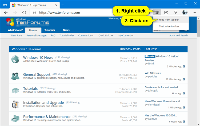The image size is (200, 126).
Task: Expand the My Content dropdown
Action: (x=126, y=35)
